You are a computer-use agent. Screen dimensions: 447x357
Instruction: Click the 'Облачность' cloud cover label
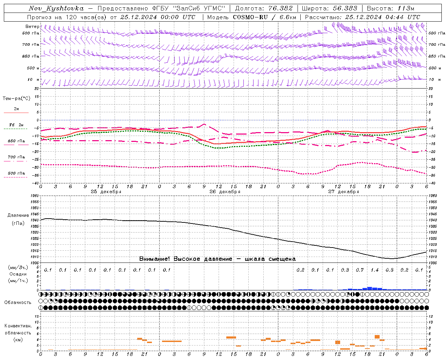point(18,303)
